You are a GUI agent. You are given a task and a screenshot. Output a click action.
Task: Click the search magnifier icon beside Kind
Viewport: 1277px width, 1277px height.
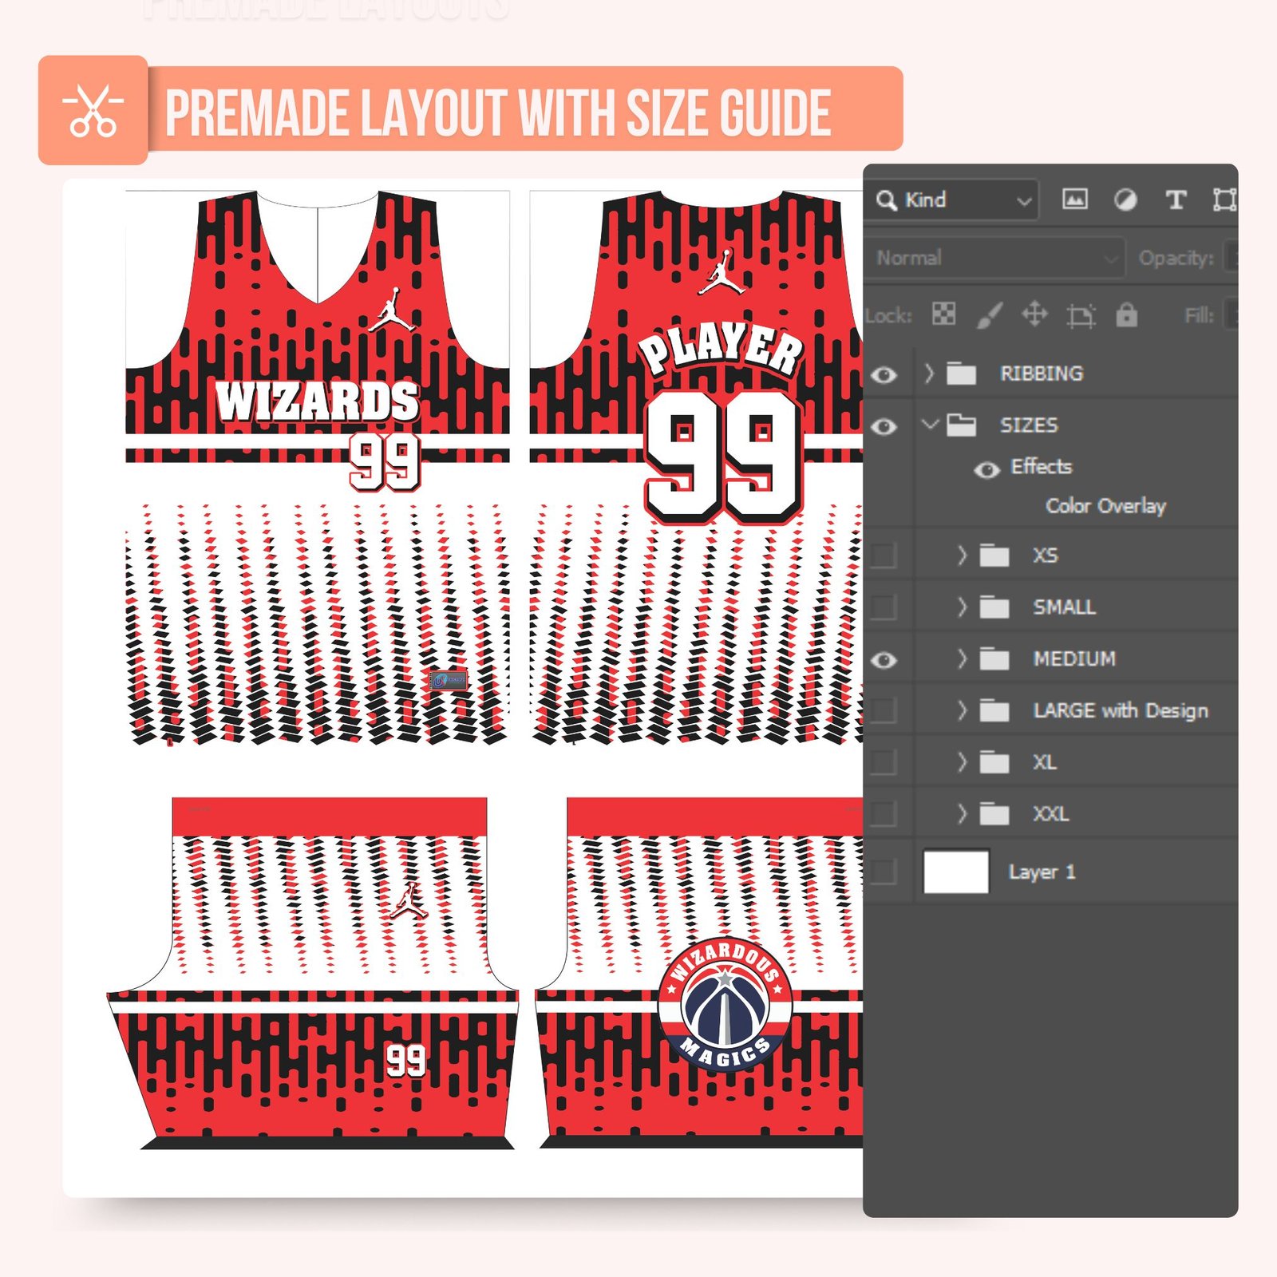tap(886, 200)
